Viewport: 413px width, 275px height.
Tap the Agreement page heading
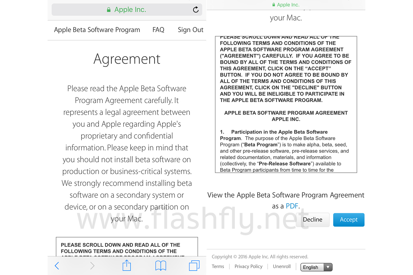point(127,59)
